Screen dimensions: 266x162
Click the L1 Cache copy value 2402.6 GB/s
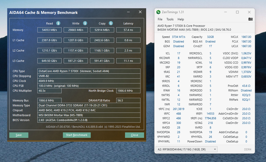tap(102, 40)
